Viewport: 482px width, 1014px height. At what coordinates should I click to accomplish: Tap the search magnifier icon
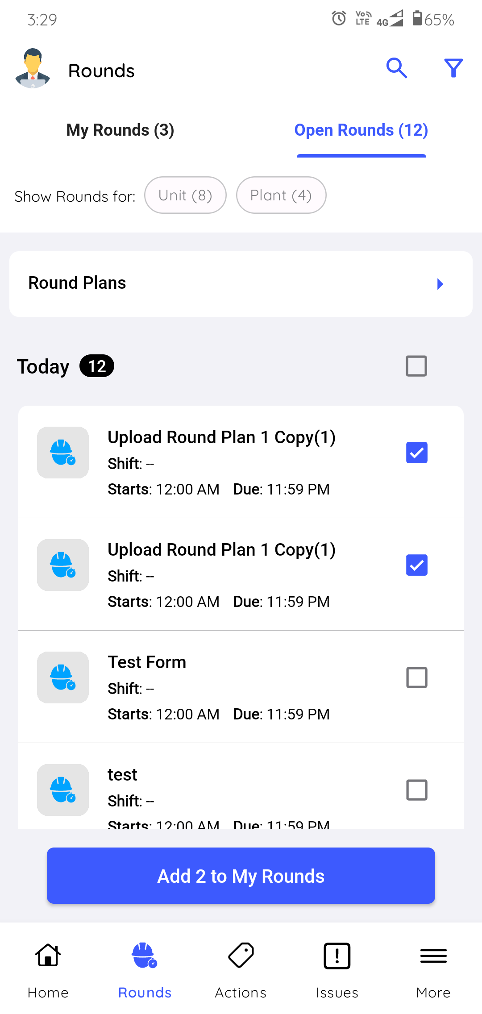click(396, 68)
